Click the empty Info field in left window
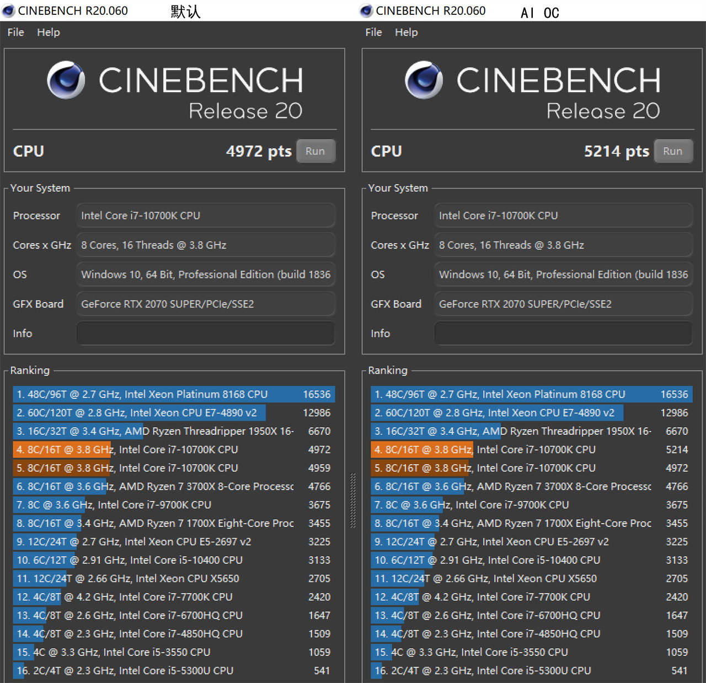 coord(205,334)
